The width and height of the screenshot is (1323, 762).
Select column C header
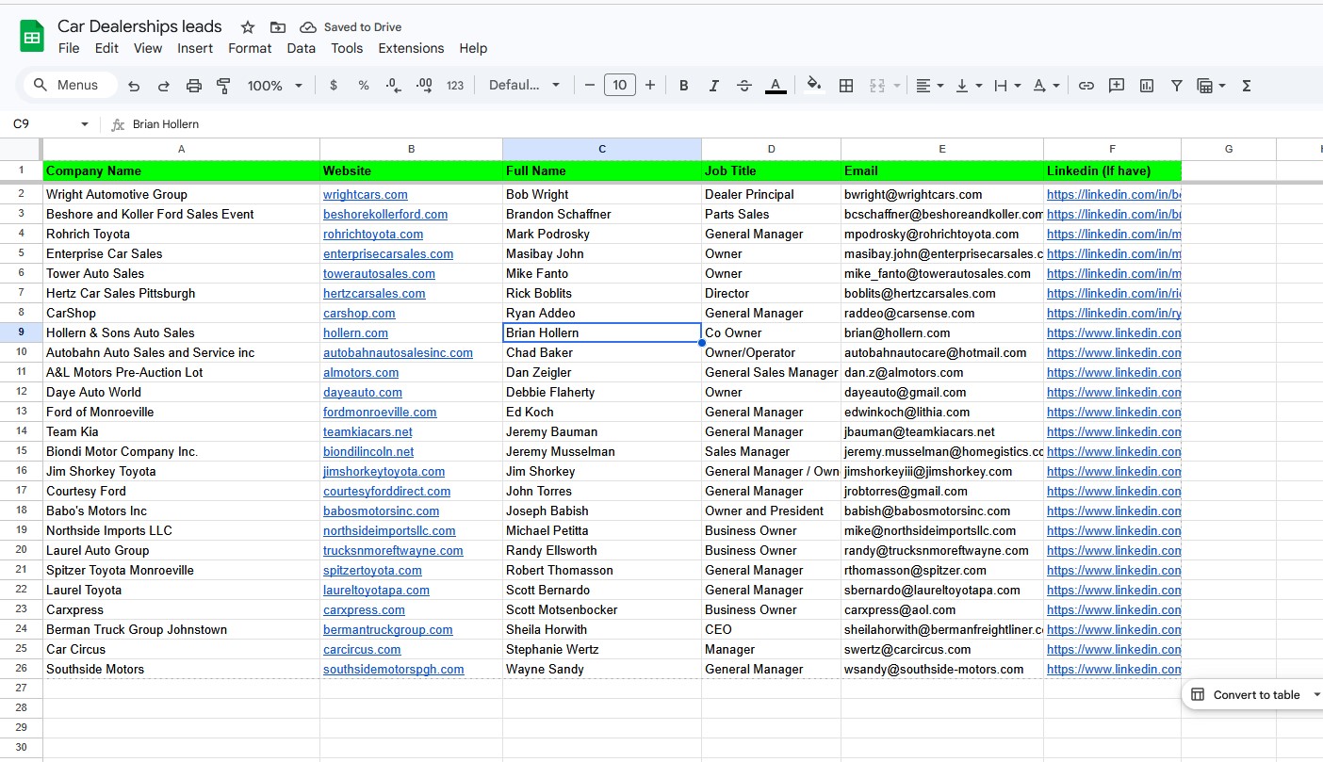[x=602, y=149]
